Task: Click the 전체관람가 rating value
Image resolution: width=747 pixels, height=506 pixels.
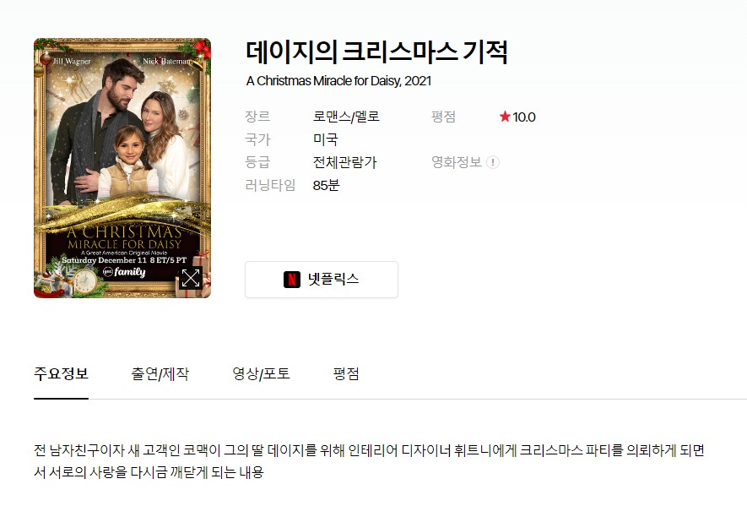Action: [x=344, y=162]
